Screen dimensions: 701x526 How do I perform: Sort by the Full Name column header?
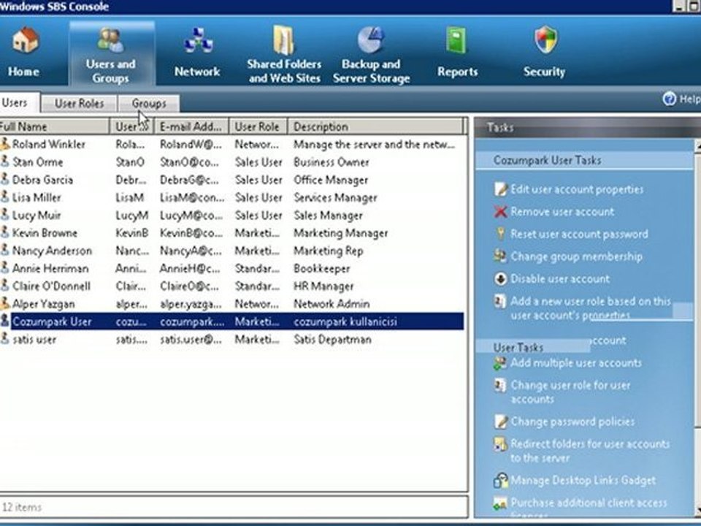click(x=54, y=126)
